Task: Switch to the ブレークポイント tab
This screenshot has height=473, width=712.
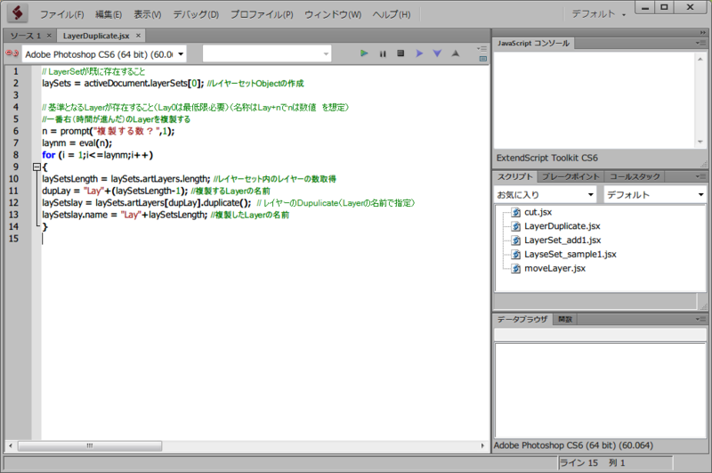Action: [x=570, y=176]
